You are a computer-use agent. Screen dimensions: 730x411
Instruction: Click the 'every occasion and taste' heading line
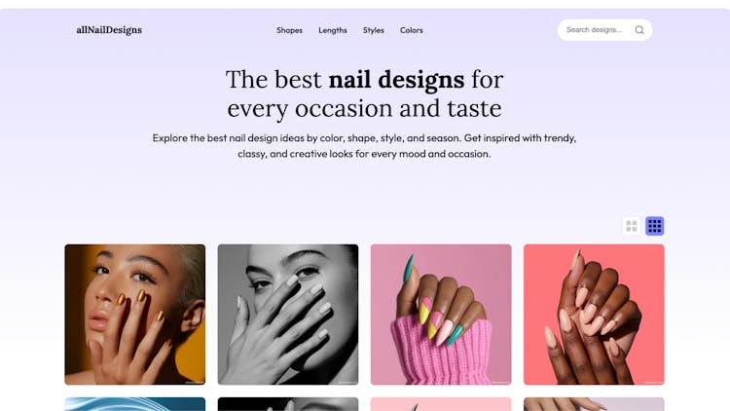[x=364, y=108]
